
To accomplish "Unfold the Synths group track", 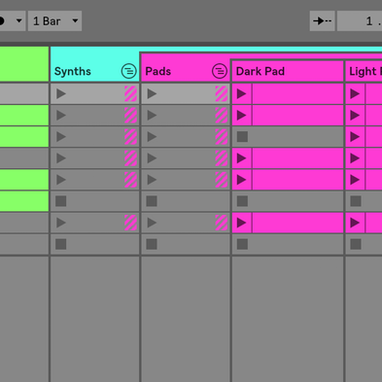I will click(x=128, y=71).
